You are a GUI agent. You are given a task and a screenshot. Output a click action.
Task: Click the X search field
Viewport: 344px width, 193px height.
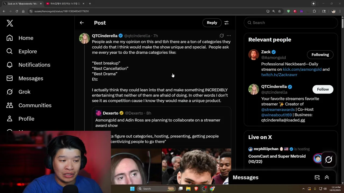pos(291,23)
